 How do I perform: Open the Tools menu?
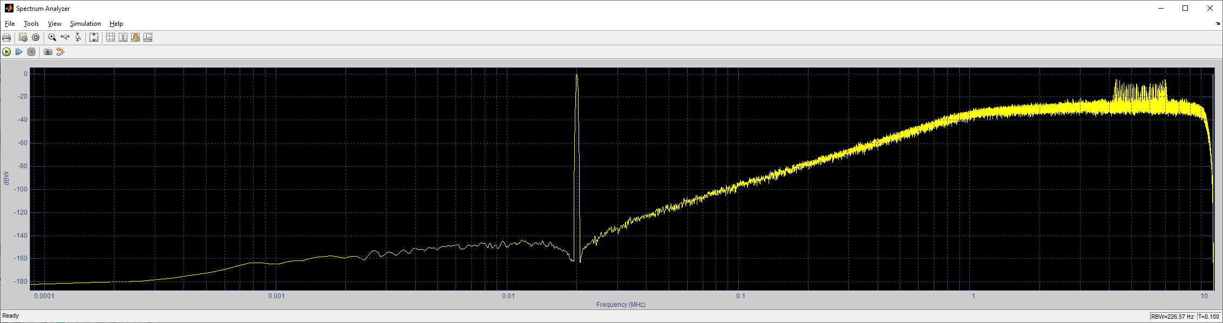click(x=31, y=24)
